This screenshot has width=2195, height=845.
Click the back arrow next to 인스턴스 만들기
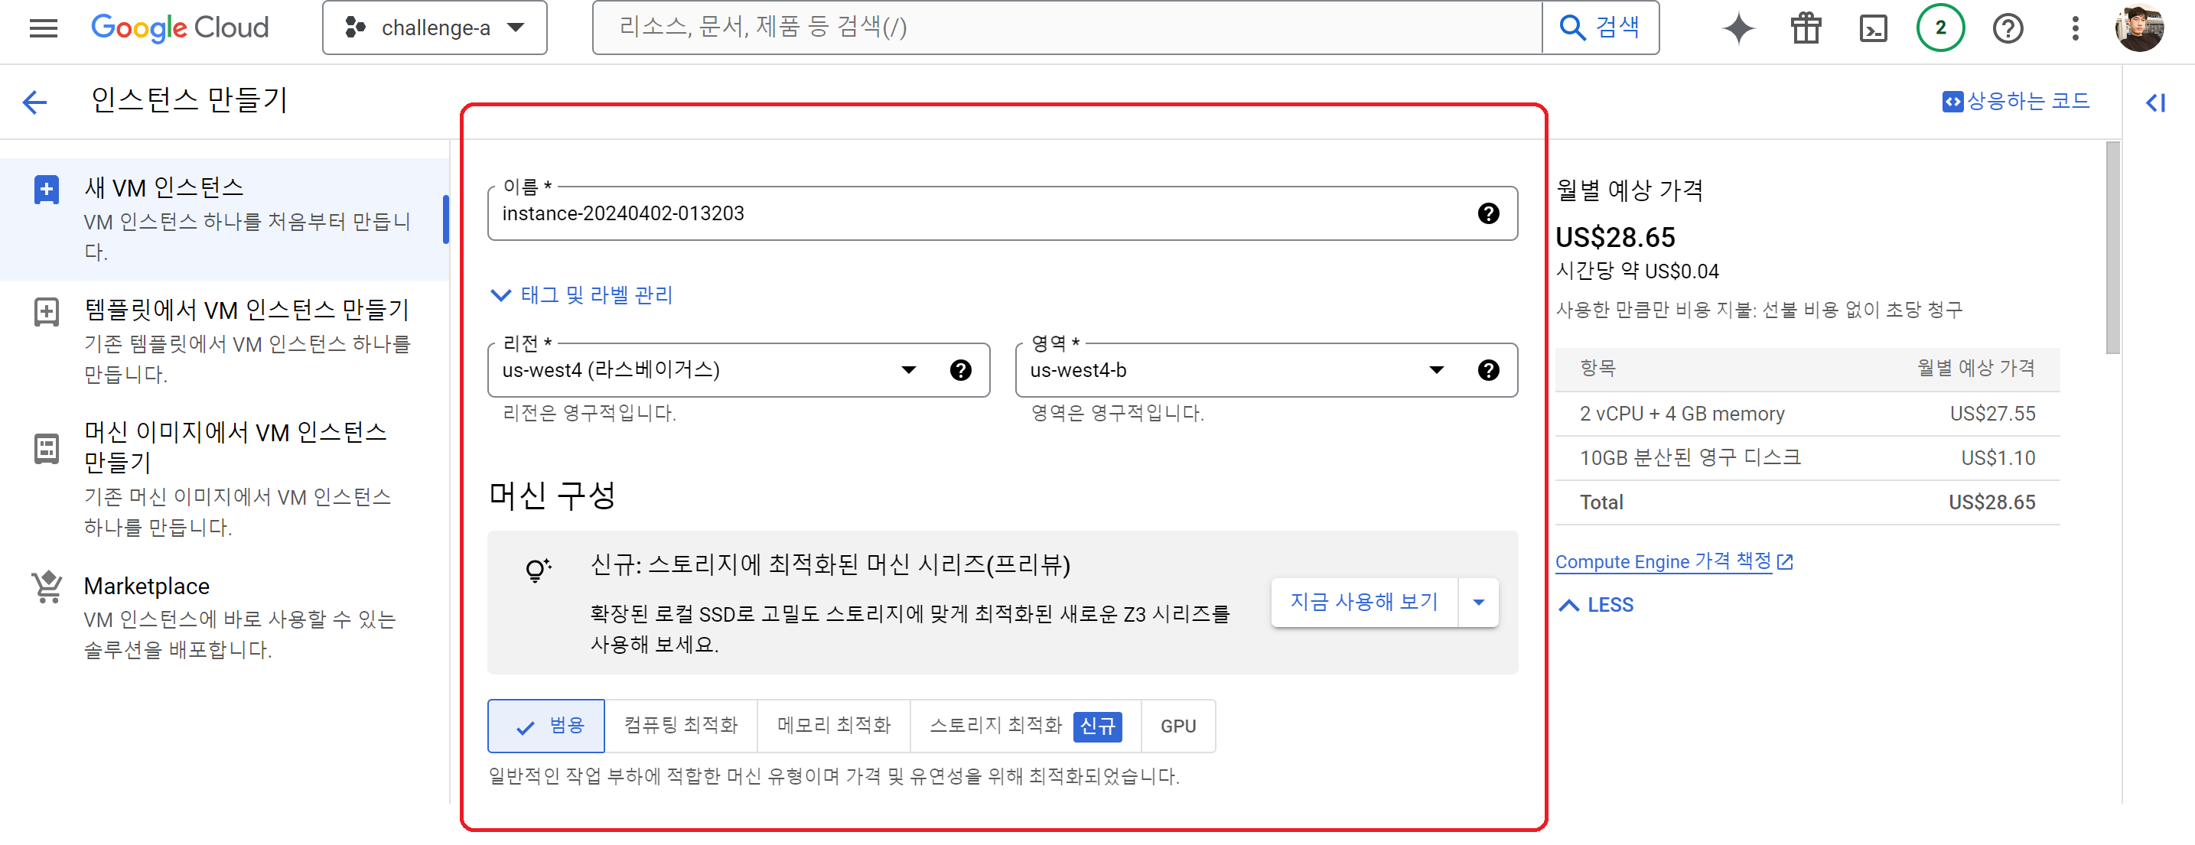tap(35, 102)
